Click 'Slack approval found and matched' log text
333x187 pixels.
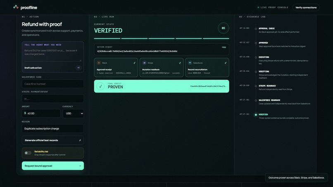pyautogui.click(x=282, y=46)
